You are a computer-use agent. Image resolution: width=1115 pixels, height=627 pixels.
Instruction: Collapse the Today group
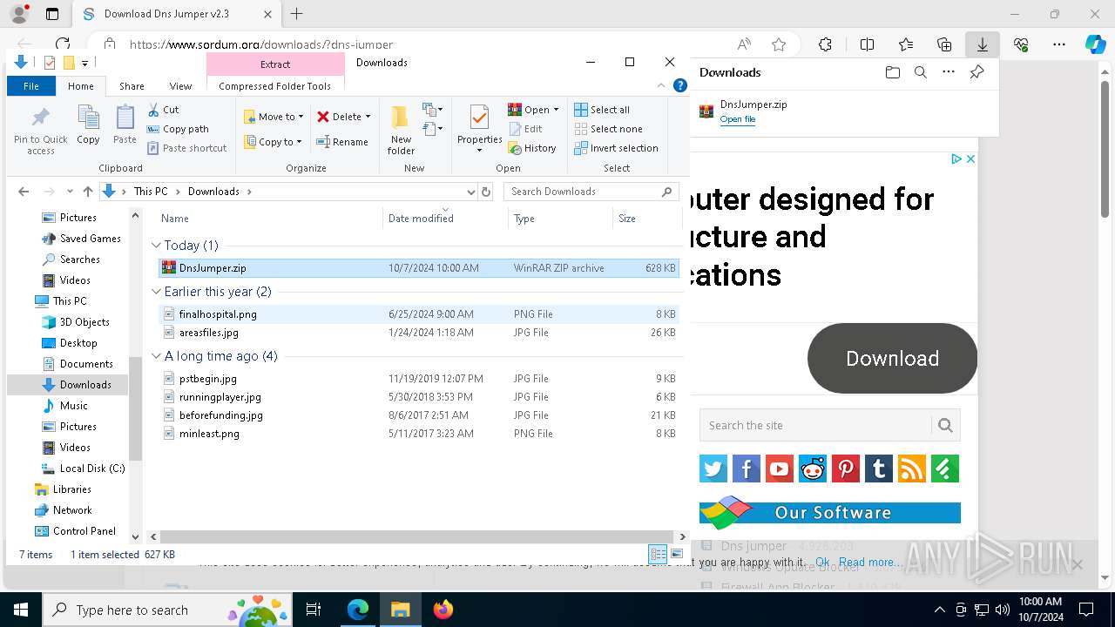(156, 246)
